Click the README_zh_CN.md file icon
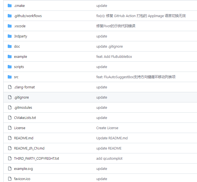Viewport: 197px width, 182px height. 10,148
